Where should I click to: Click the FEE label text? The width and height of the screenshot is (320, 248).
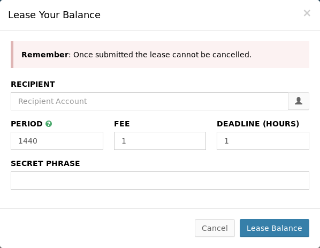click(x=122, y=124)
